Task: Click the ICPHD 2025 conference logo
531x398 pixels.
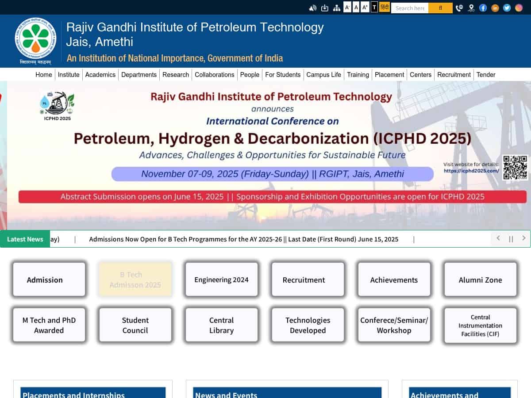Action: 57,106
